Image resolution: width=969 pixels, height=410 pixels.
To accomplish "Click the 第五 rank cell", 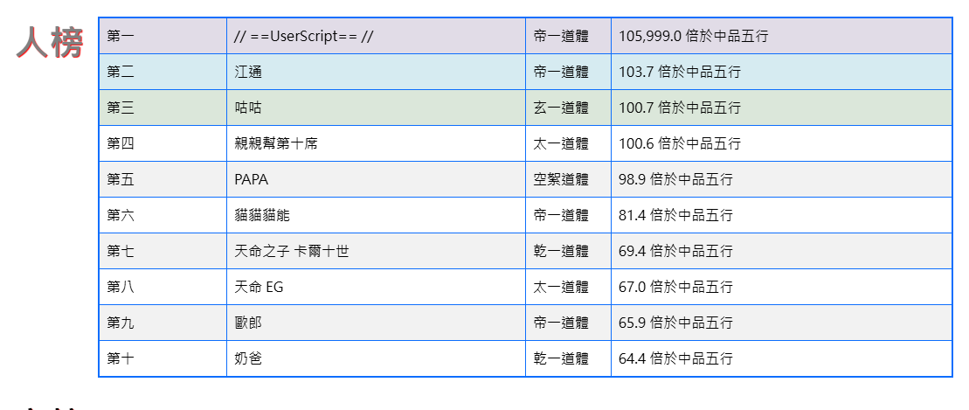I will pyautogui.click(x=121, y=179).
